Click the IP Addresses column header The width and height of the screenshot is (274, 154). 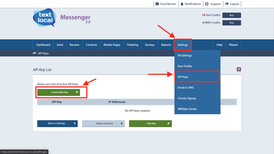(x=117, y=102)
